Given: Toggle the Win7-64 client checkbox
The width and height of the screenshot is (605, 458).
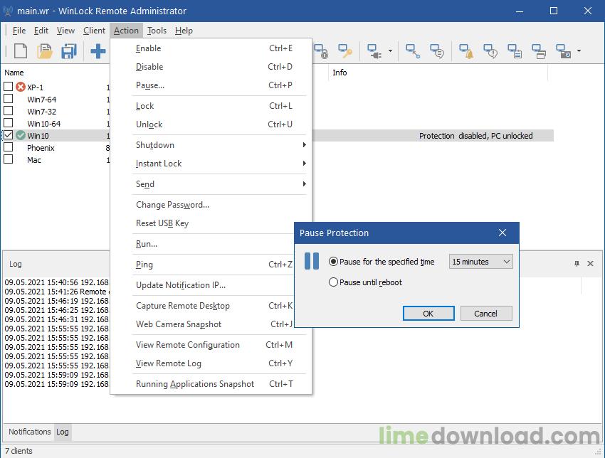Looking at the screenshot, I should point(8,99).
